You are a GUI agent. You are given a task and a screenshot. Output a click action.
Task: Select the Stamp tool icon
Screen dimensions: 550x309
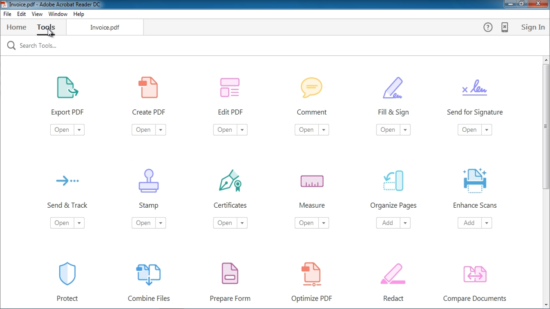coord(149,181)
